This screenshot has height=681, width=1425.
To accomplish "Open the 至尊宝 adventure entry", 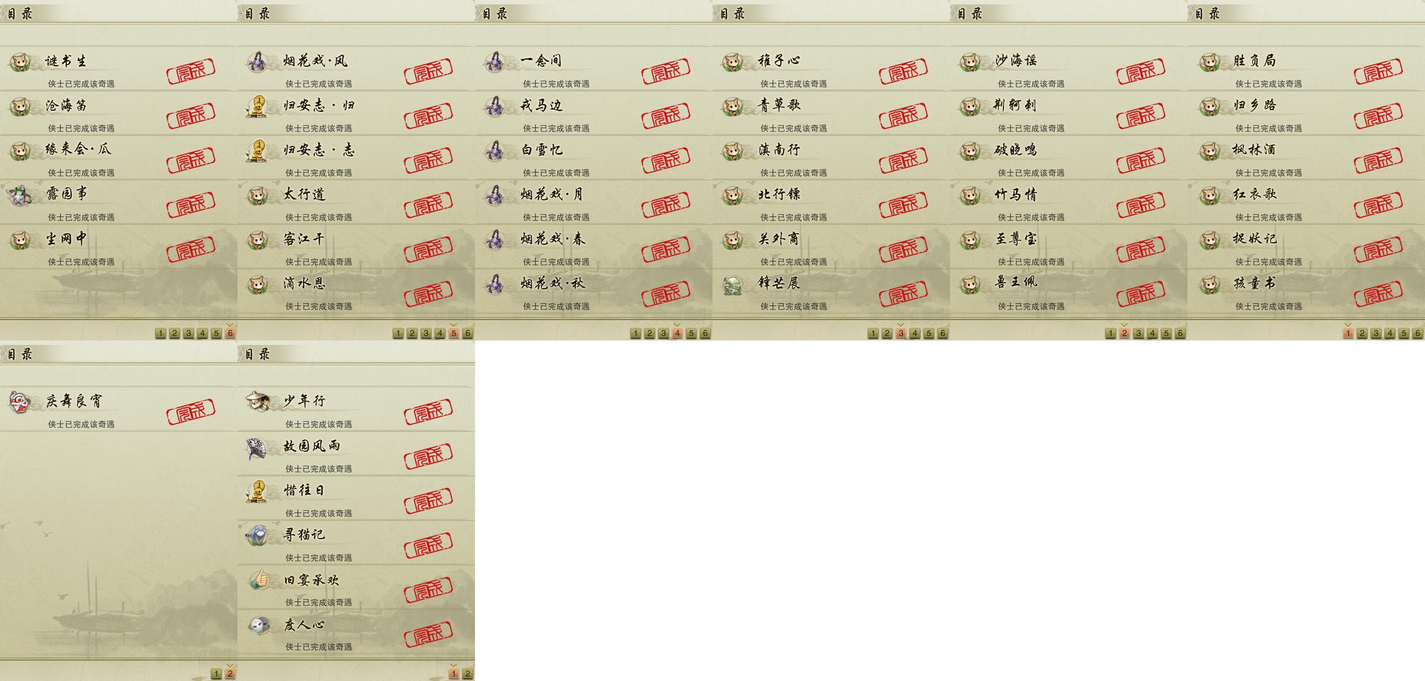I will 1068,246.
